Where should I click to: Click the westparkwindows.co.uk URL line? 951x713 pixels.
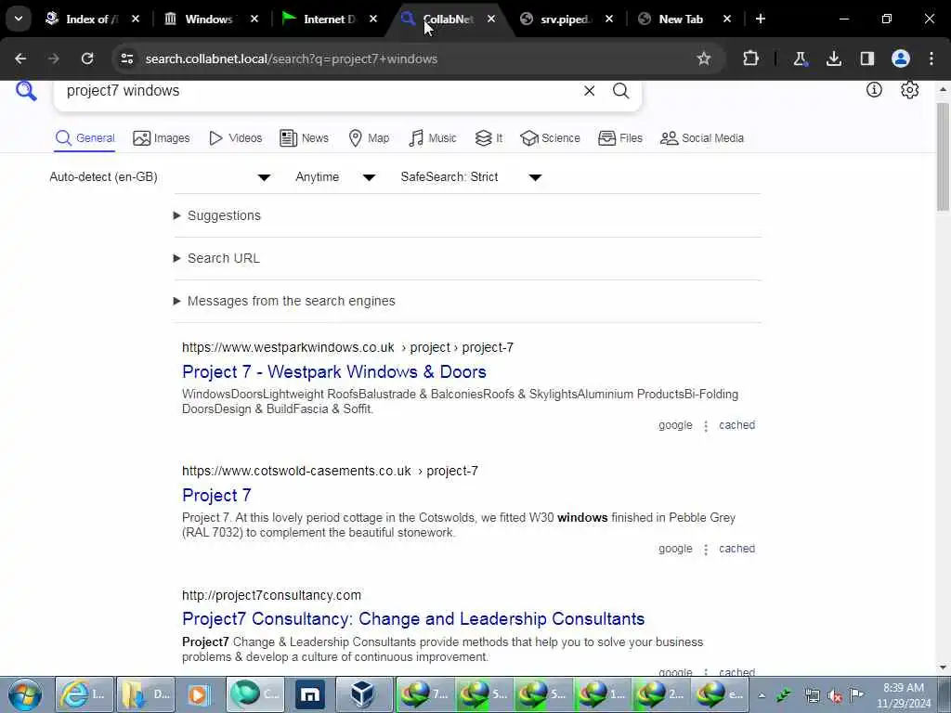click(347, 347)
